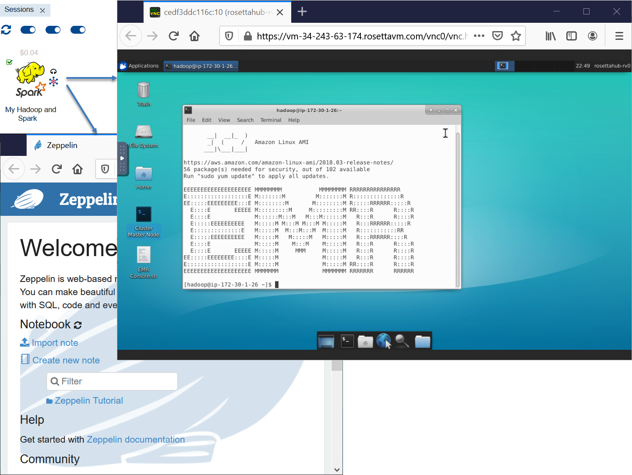Open the Firefox Library icon
This screenshot has height=475, width=632.
tap(551, 36)
